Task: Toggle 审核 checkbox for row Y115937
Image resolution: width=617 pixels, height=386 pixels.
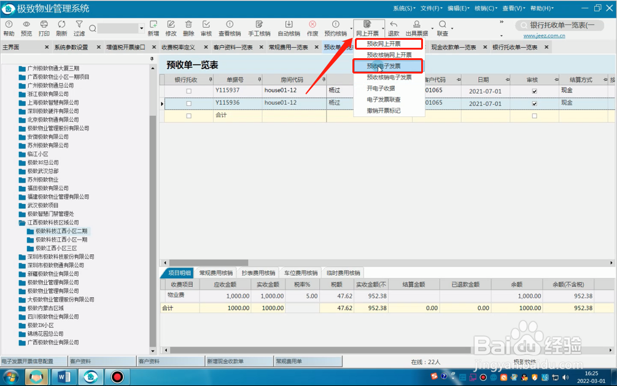Action: pyautogui.click(x=534, y=91)
